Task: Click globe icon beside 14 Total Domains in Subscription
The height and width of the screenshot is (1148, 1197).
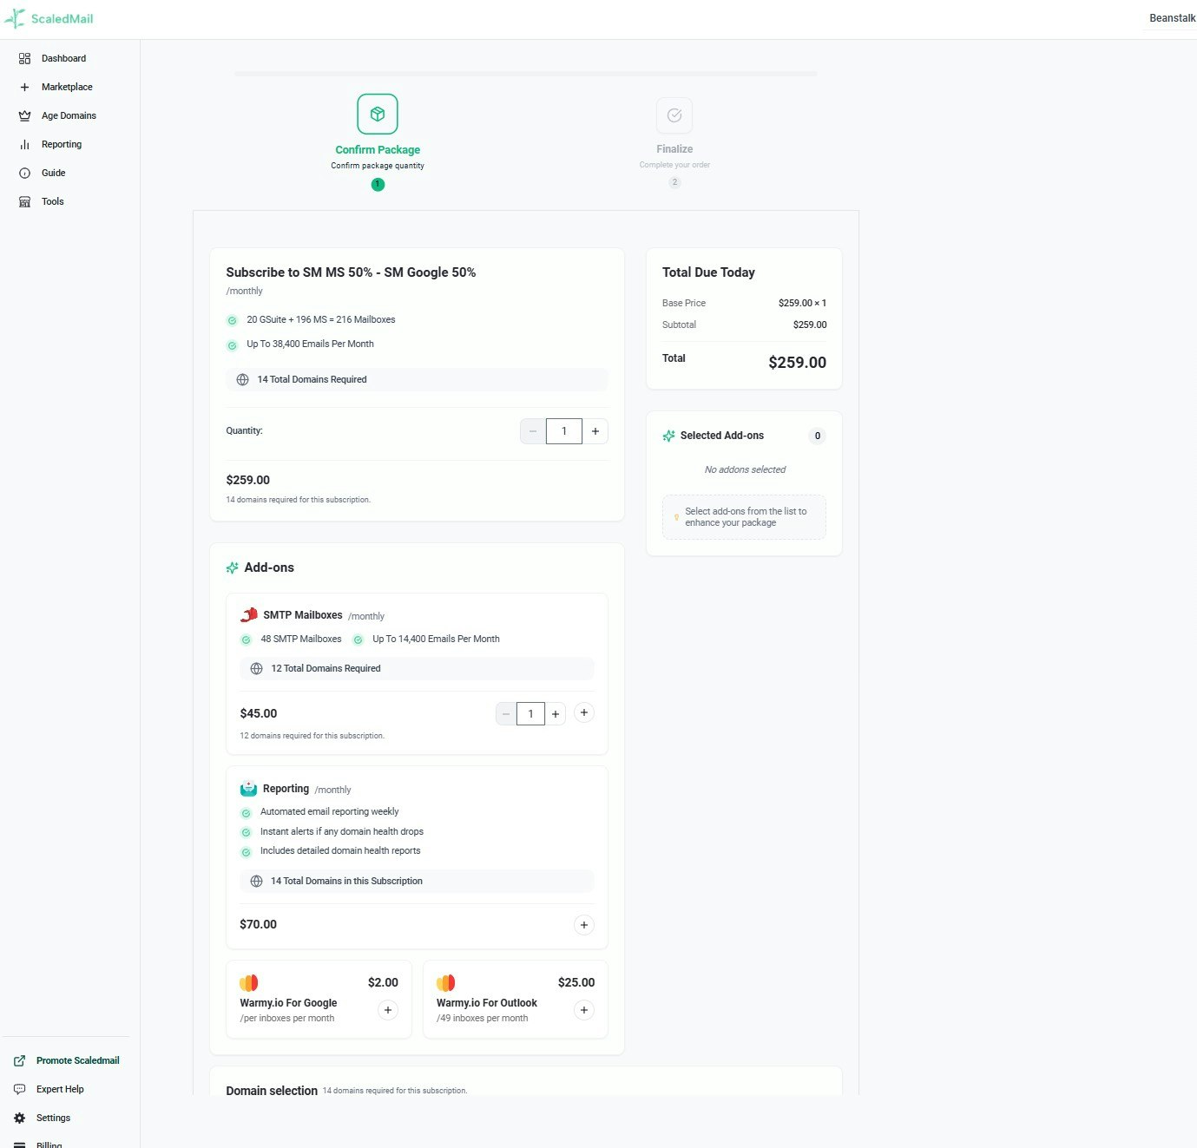Action: 256,881
